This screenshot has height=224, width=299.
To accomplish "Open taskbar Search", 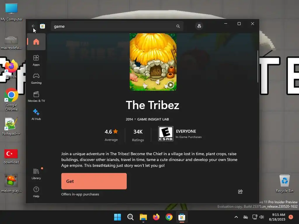I will pyautogui.click(x=131, y=217).
